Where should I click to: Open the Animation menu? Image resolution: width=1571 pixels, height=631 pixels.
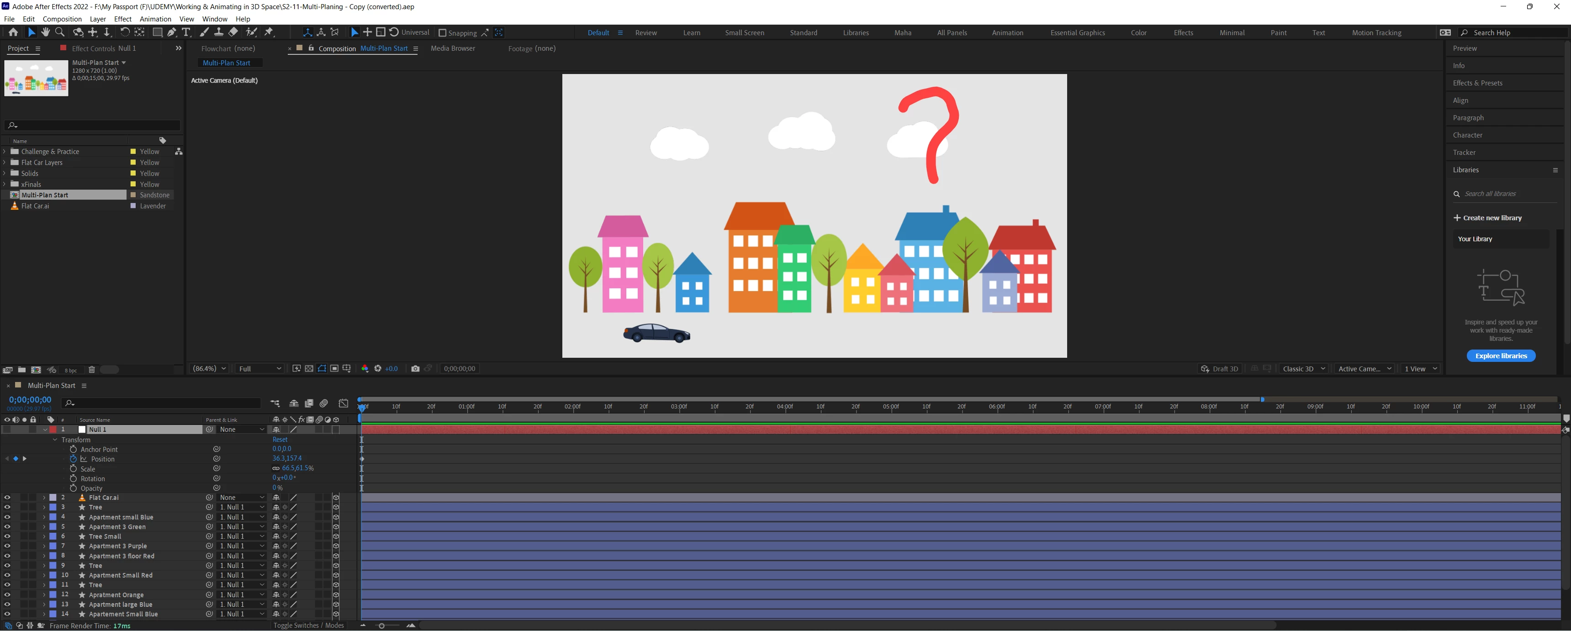click(x=155, y=19)
